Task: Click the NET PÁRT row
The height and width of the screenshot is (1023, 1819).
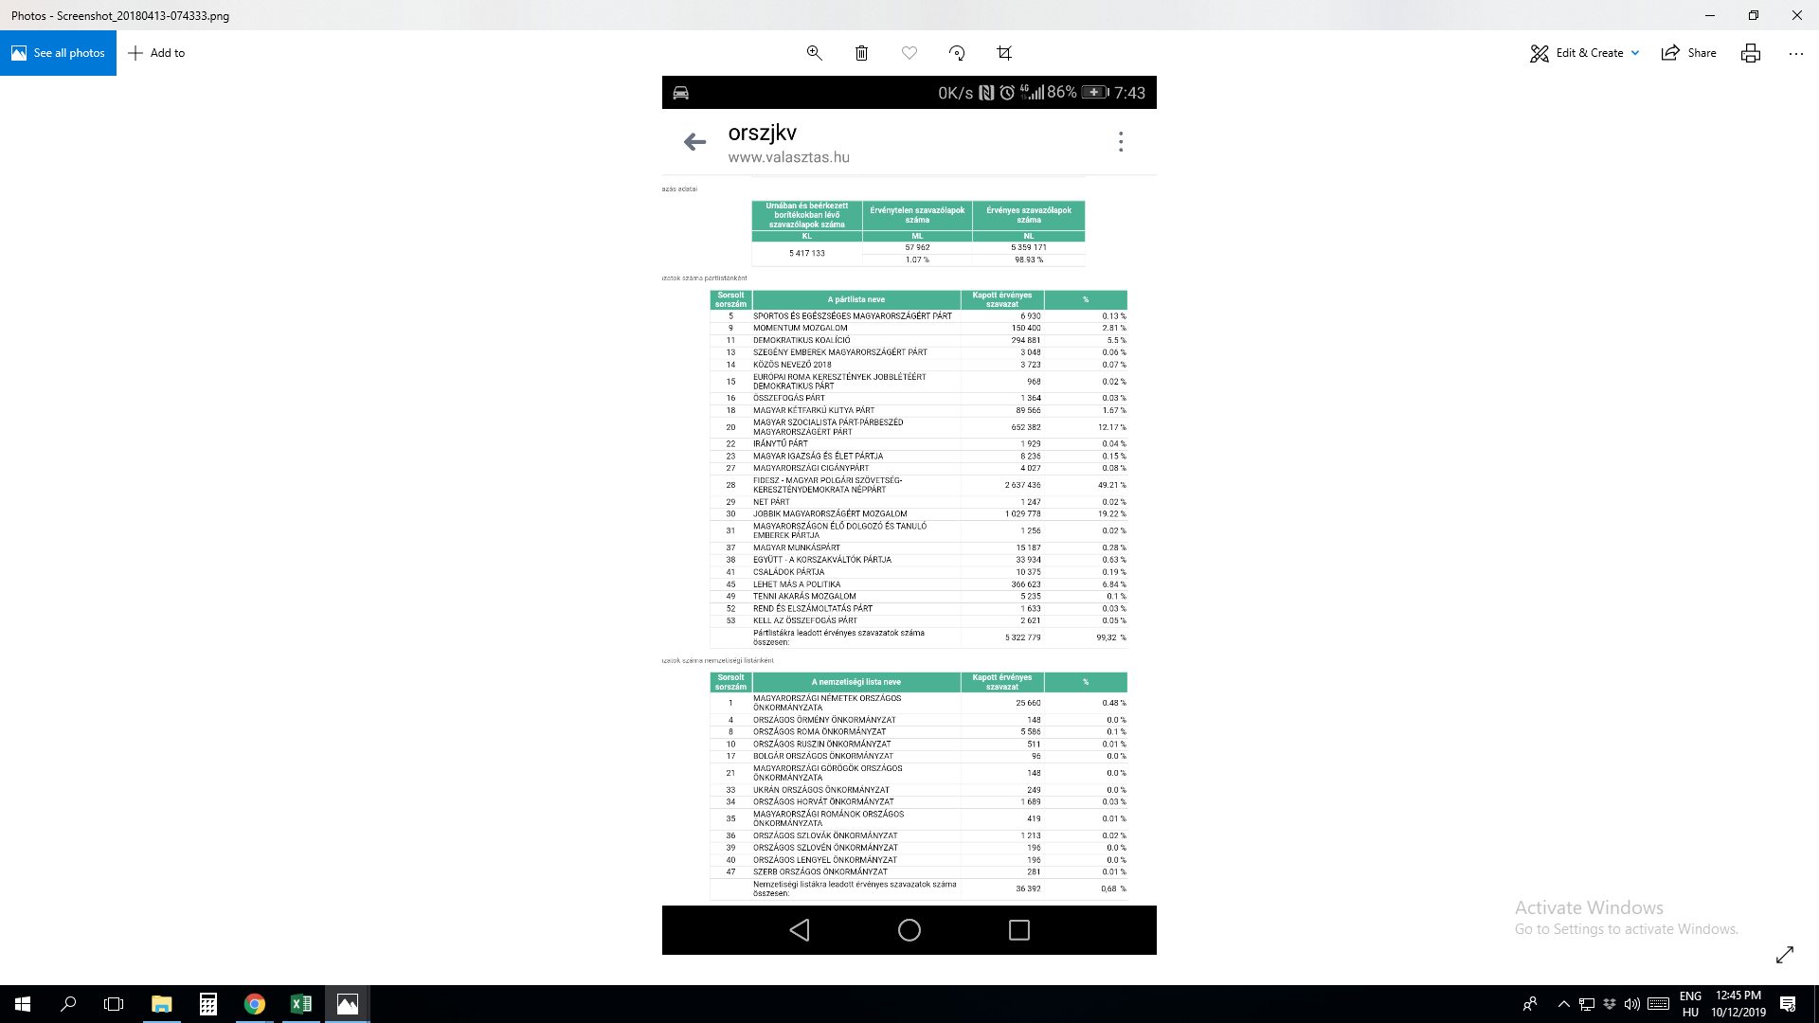Action: [x=918, y=502]
